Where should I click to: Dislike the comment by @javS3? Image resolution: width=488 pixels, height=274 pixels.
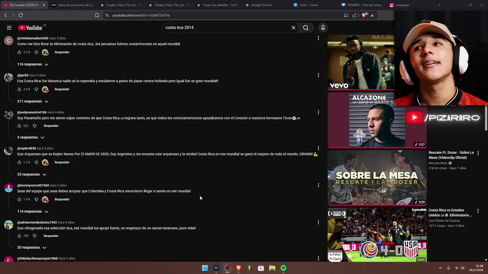pyautogui.click(x=36, y=89)
